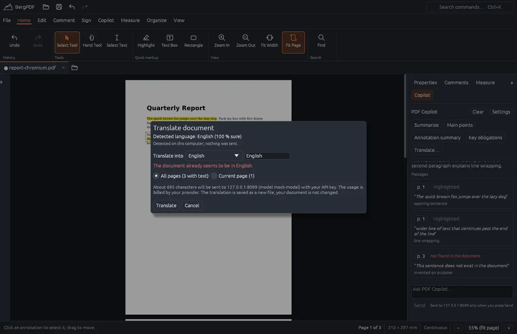
Task: Open Copilot Settings
Action: pyautogui.click(x=501, y=112)
